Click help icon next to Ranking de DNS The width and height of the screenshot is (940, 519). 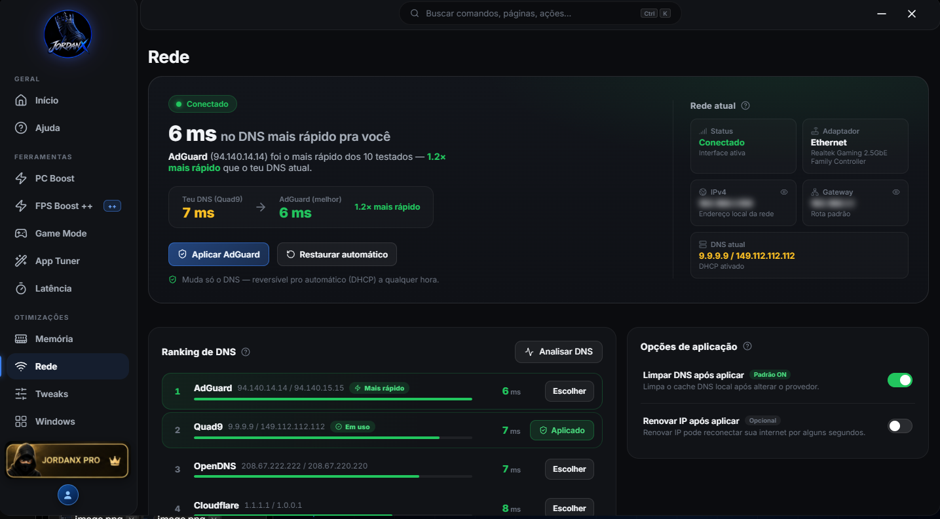tap(246, 352)
